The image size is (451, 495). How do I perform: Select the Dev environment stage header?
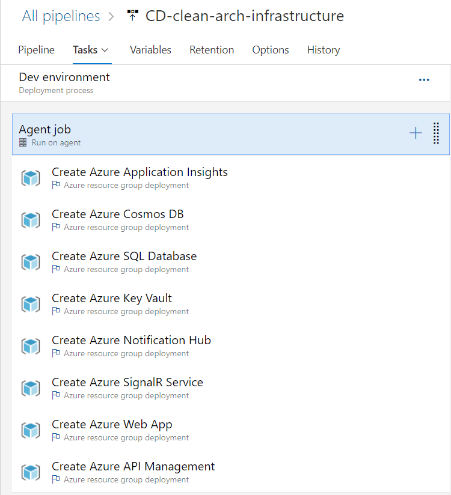[225, 84]
